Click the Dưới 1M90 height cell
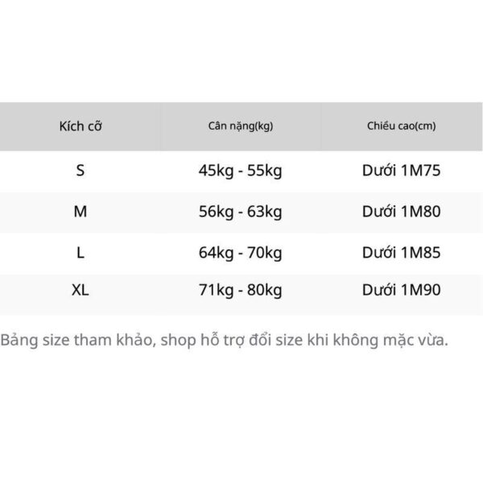The width and height of the screenshot is (483, 483). click(x=402, y=290)
